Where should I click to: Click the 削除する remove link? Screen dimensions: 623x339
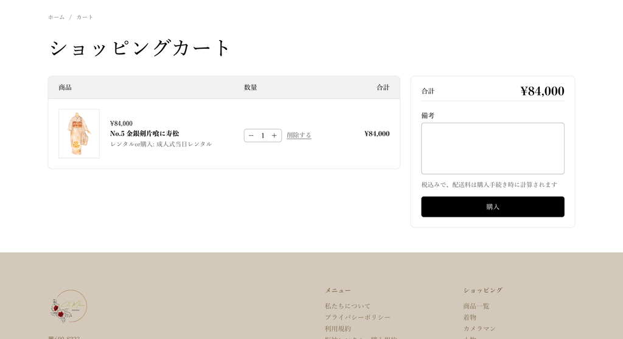tap(299, 135)
